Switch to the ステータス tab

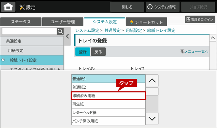click(x=21, y=22)
